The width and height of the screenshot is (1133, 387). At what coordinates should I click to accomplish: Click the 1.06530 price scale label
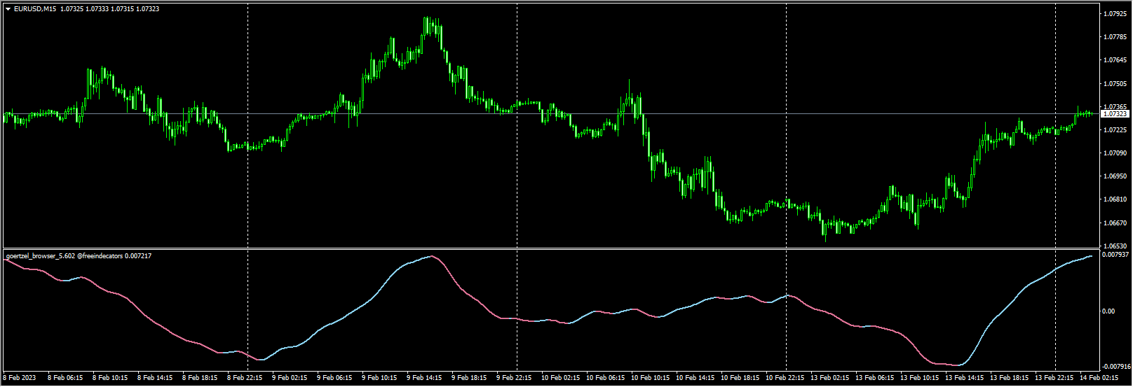1115,246
